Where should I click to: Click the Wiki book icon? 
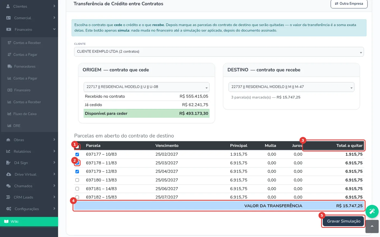[6, 222]
